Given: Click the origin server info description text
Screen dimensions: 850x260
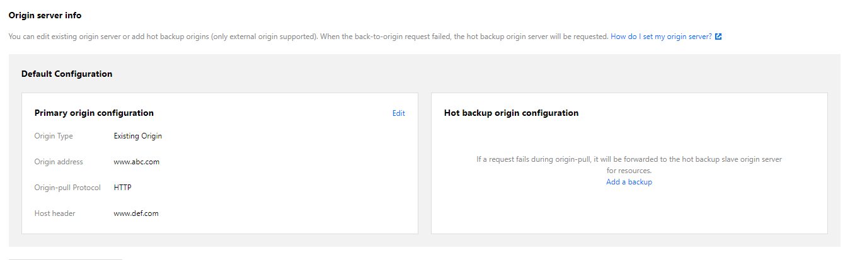Looking at the screenshot, I should point(309,37).
